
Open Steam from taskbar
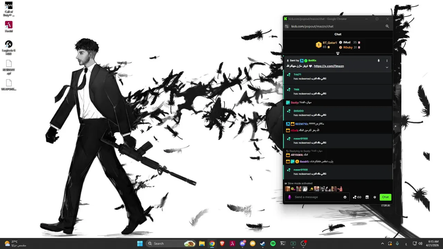pyautogui.click(x=263, y=243)
